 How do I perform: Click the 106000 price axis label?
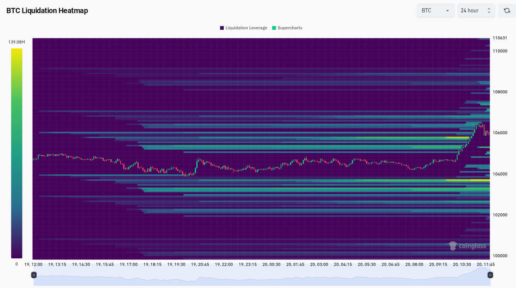(x=500, y=133)
